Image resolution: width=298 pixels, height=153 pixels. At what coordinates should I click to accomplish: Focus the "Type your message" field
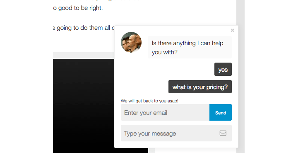(176, 133)
